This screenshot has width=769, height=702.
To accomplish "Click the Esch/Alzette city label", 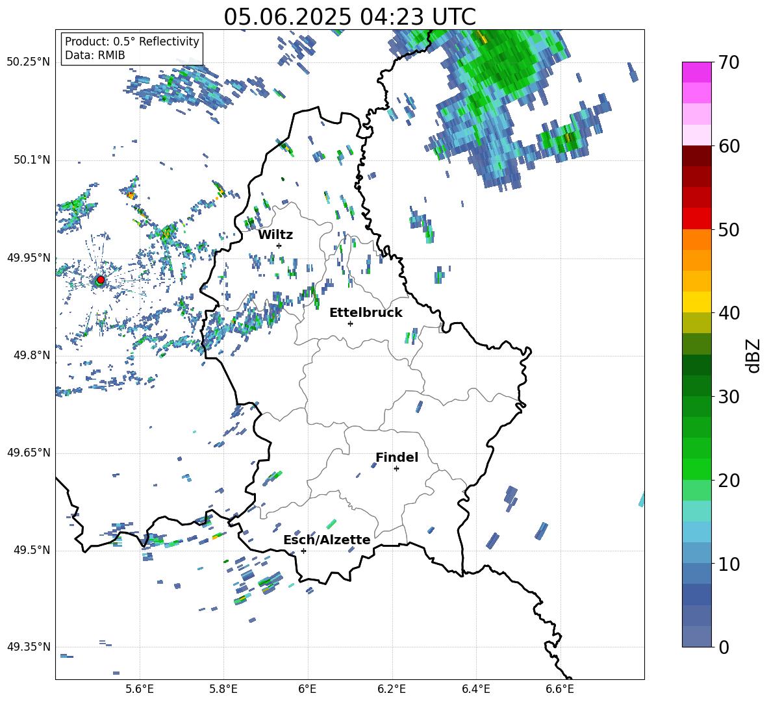I will coord(327,540).
